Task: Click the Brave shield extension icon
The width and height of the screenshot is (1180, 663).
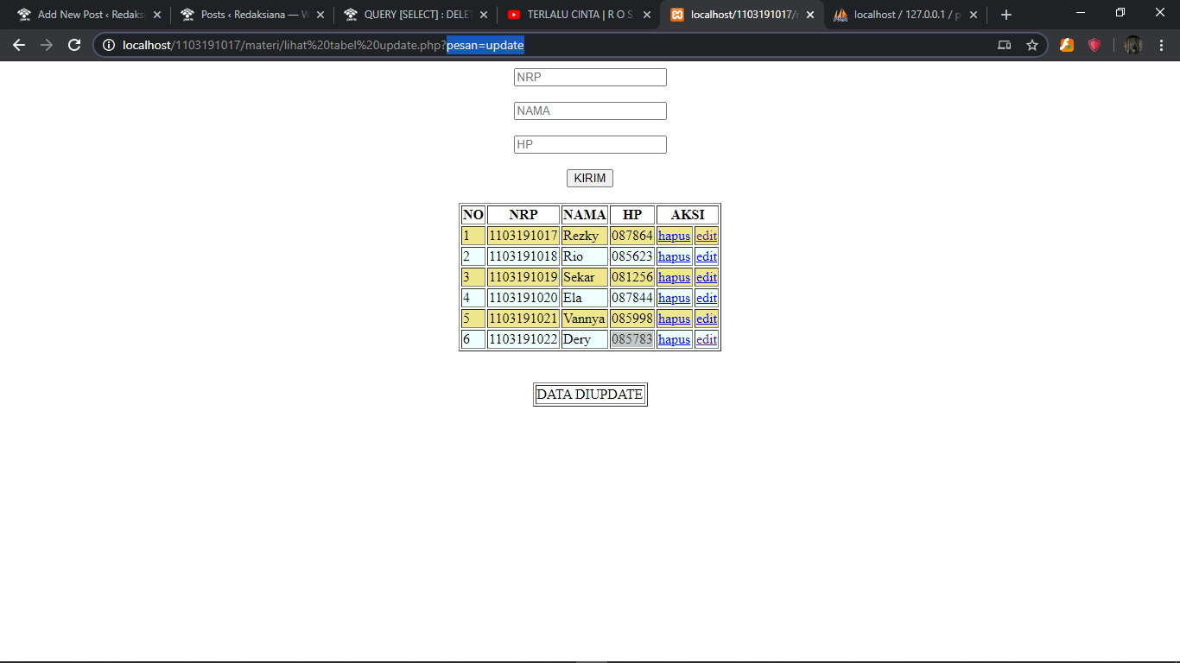Action: tap(1094, 45)
